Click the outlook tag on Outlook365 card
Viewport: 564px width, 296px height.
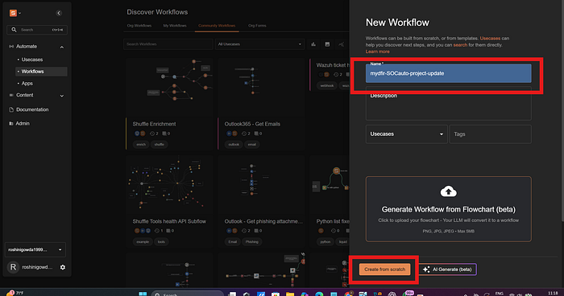(x=234, y=145)
